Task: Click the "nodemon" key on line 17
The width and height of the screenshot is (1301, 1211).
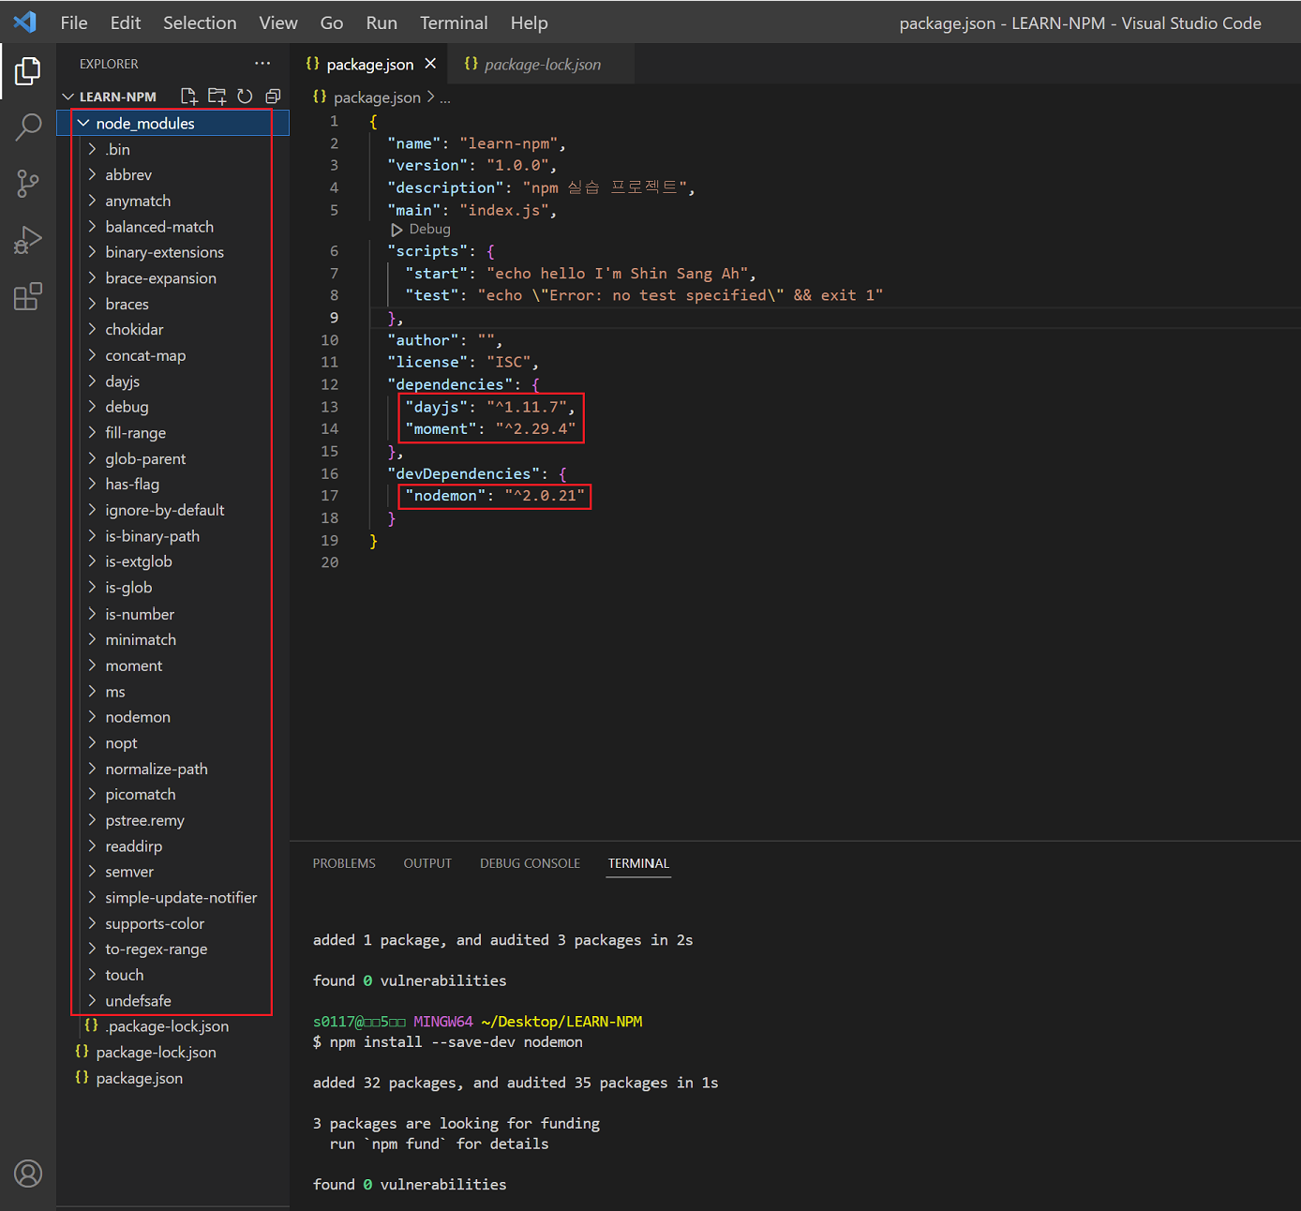Action: pyautogui.click(x=445, y=496)
